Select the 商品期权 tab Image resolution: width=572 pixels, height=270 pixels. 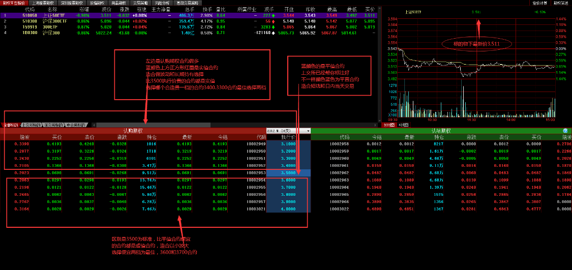121,3
